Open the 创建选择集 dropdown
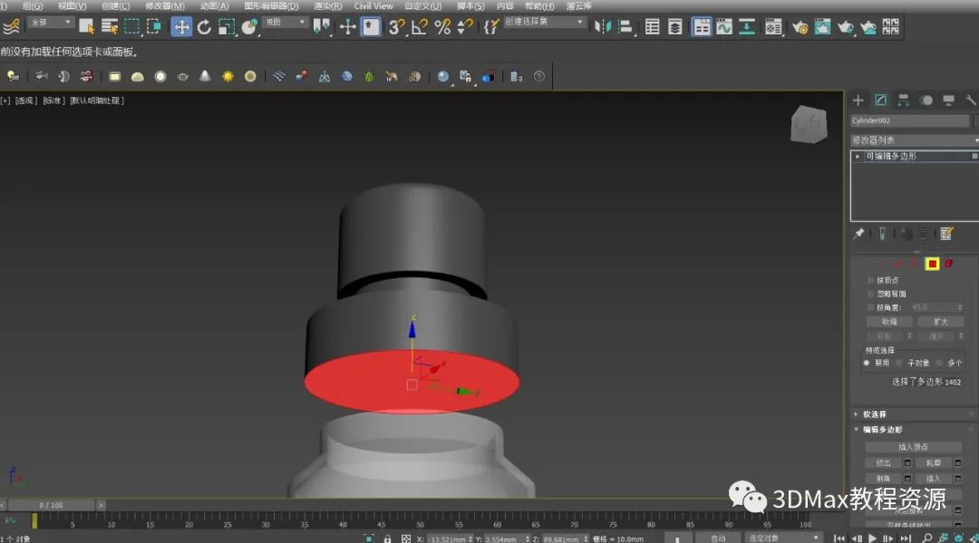979x543 pixels. tap(546, 22)
